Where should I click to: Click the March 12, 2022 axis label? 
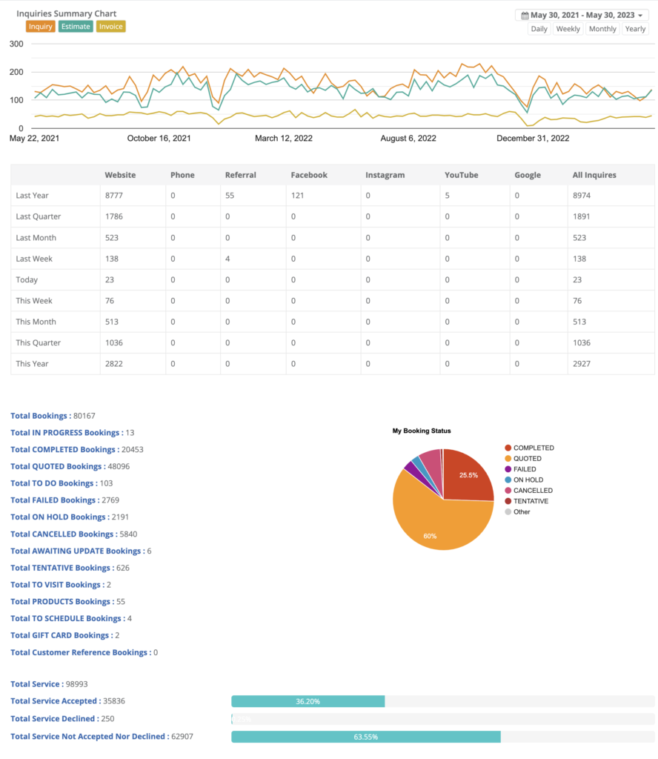[284, 139]
